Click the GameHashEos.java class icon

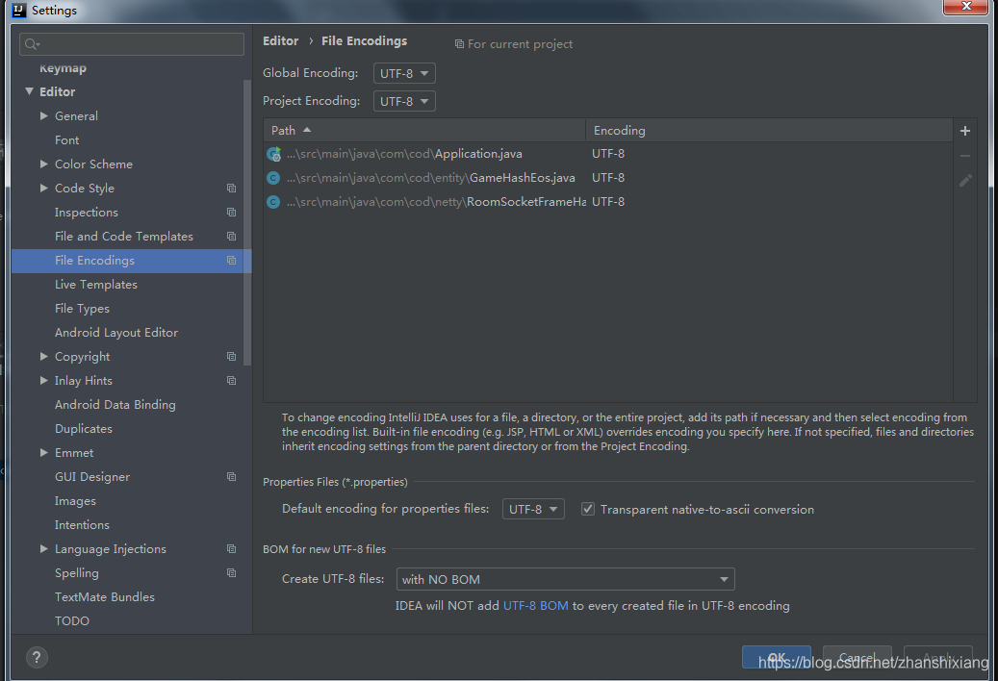tap(273, 178)
